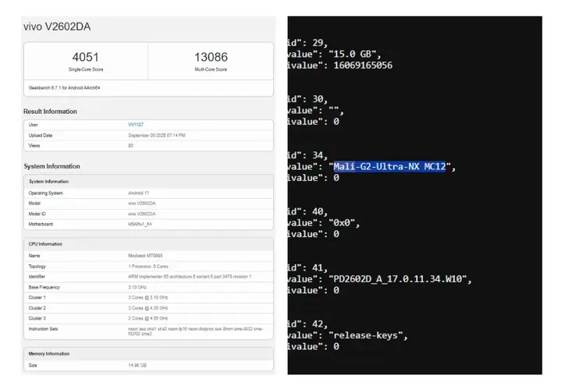Viewport: 562px width, 386px height.
Task: Select the "release-keys" value in JSON
Action: 365,335
